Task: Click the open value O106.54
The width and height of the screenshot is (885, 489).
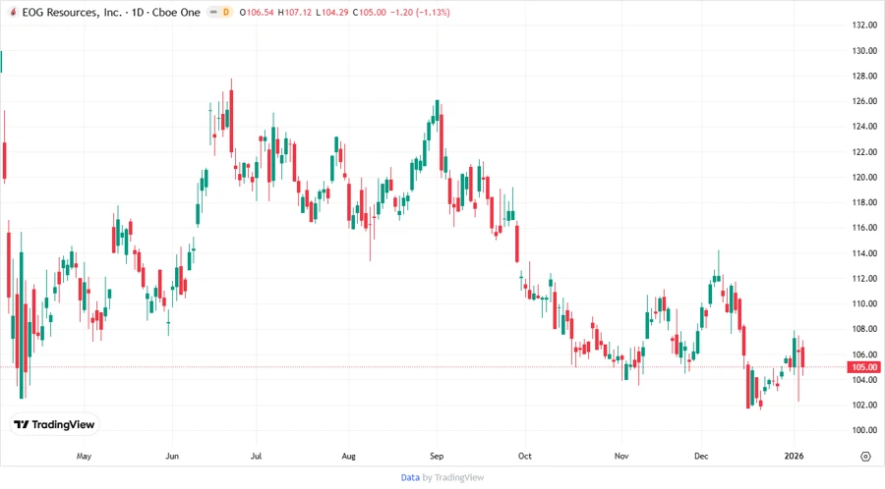Action: click(x=257, y=13)
